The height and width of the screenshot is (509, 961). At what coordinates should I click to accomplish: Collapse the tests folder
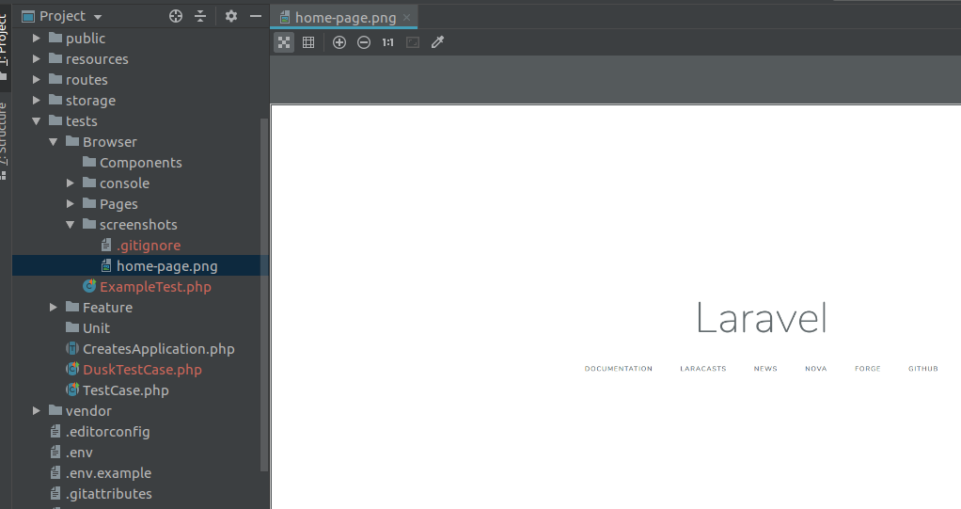36,120
